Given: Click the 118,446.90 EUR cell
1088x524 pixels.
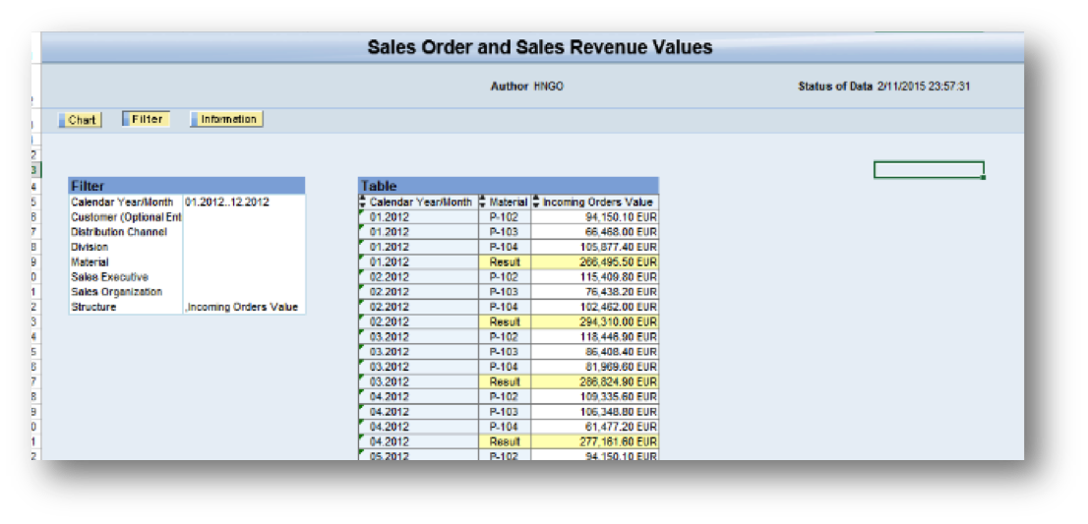Looking at the screenshot, I should [595, 337].
